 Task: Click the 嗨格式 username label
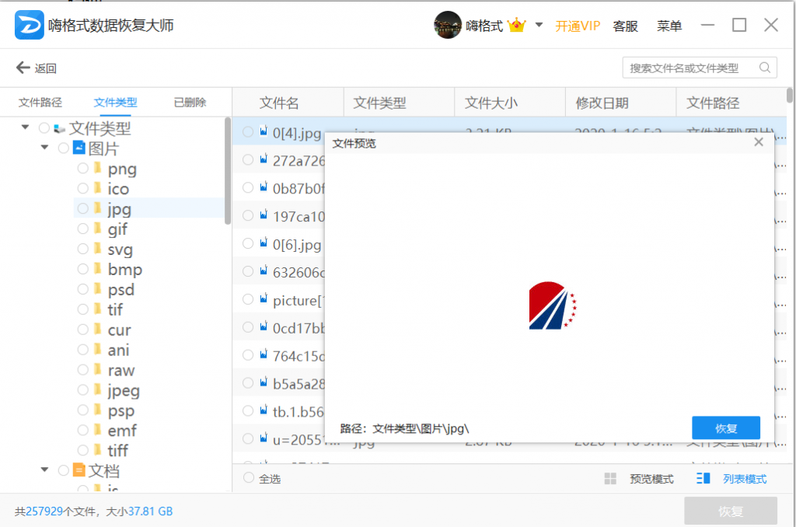484,26
